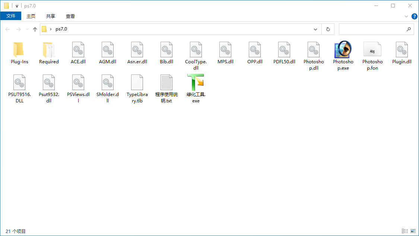Open the 文件 menu tab
Image resolution: width=419 pixels, height=236 pixels.
click(11, 16)
